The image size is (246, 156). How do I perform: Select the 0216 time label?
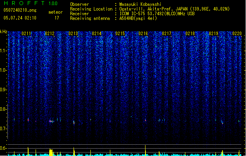143,34
